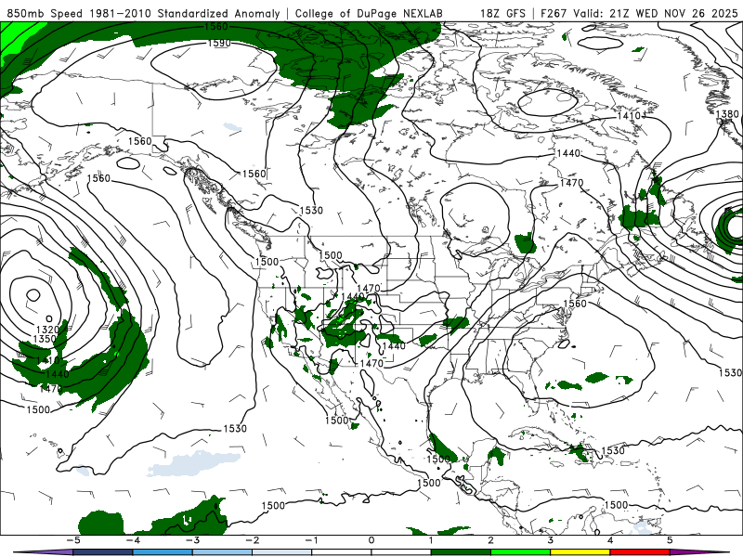
Task: Select the bright green swatch between 2 and 3
Action: coord(520,552)
